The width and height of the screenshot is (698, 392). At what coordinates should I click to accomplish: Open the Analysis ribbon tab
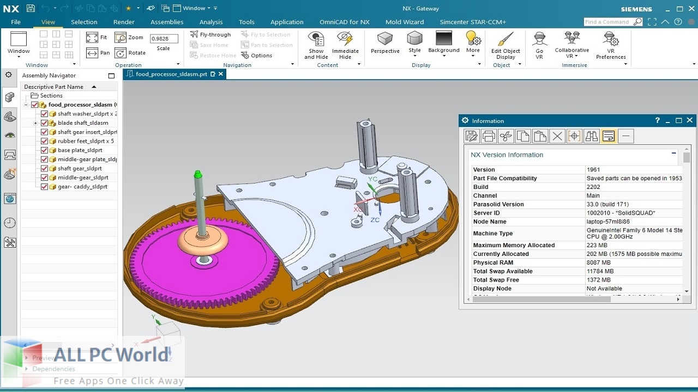coord(211,22)
